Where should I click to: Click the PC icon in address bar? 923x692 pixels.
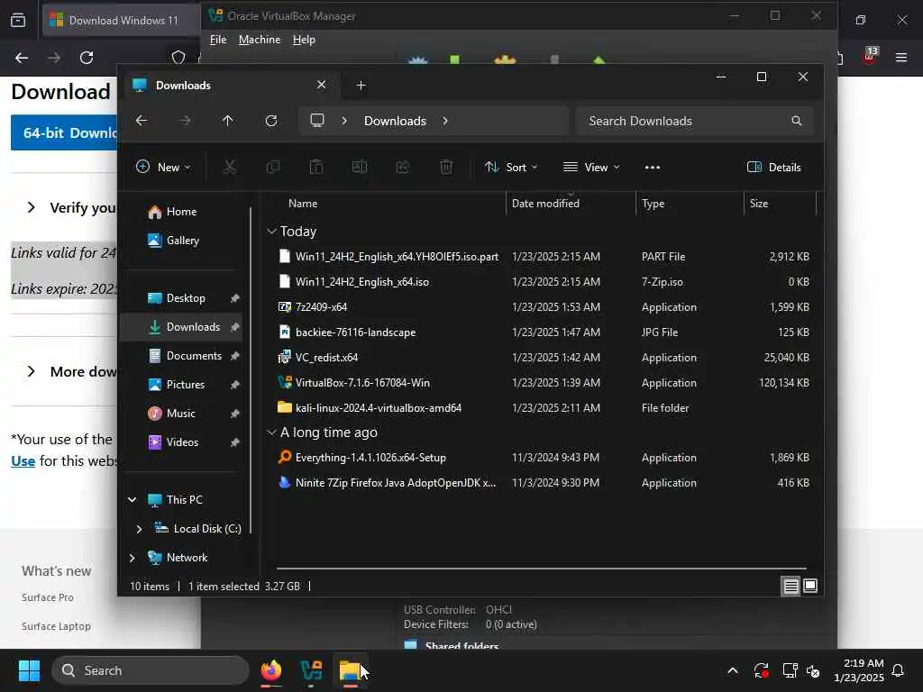click(317, 121)
